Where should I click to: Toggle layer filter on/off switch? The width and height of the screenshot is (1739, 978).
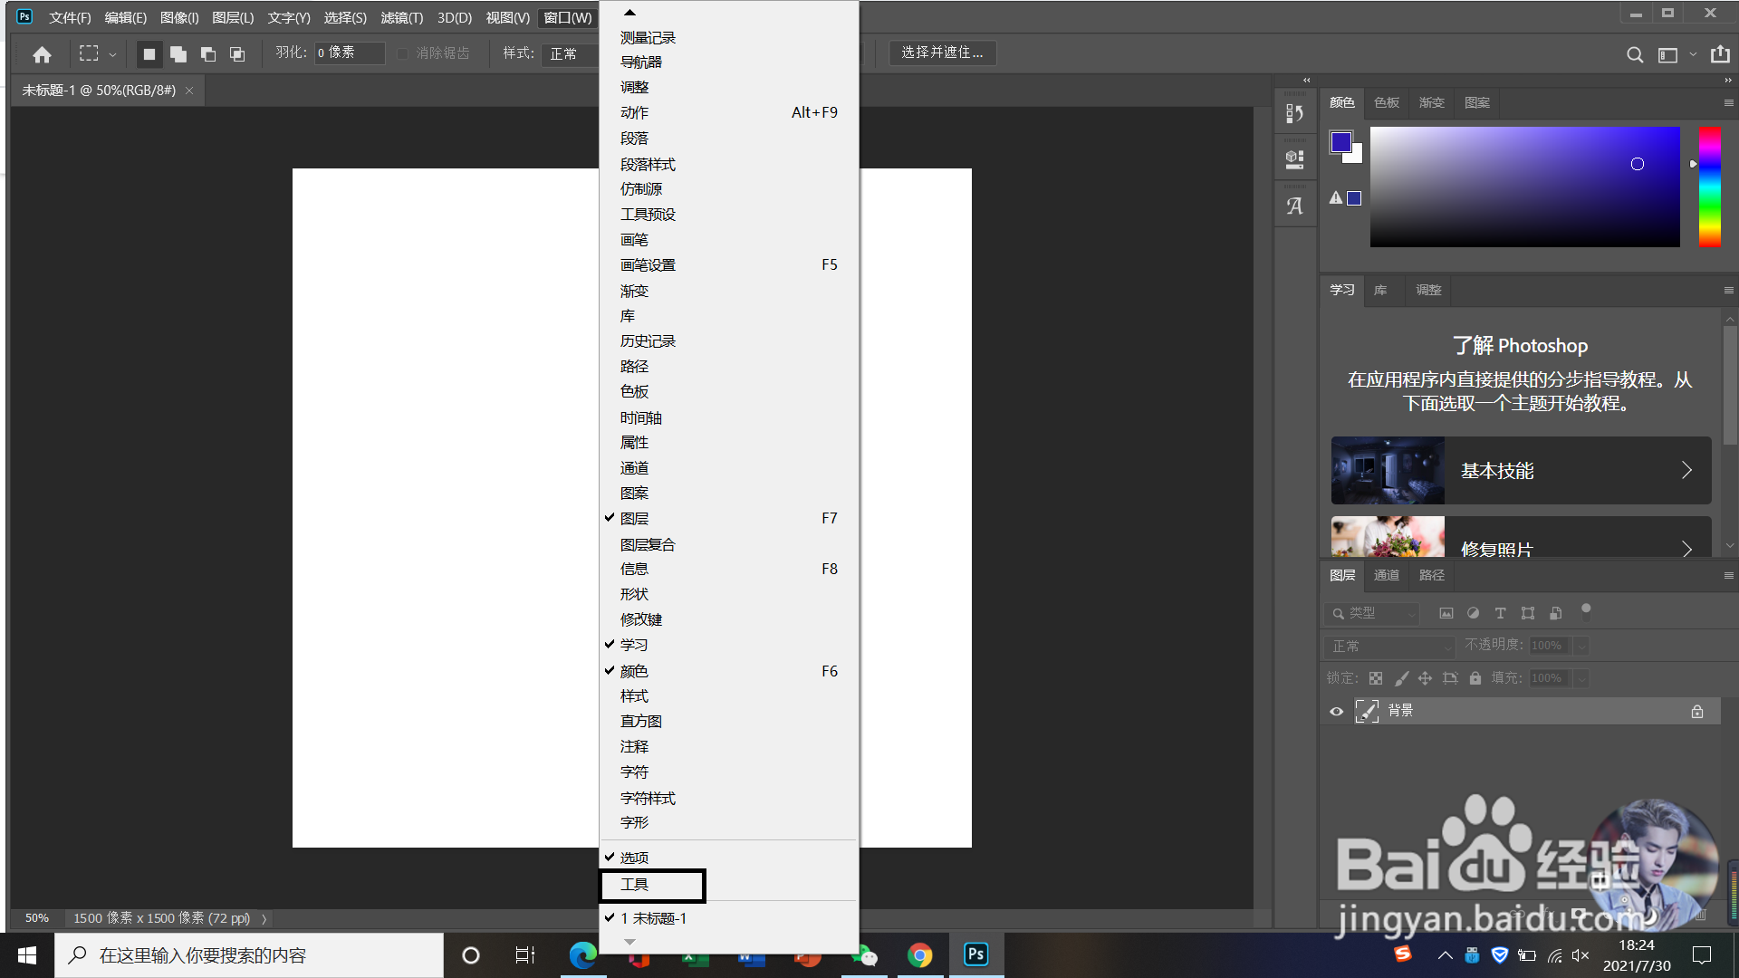click(x=1586, y=610)
